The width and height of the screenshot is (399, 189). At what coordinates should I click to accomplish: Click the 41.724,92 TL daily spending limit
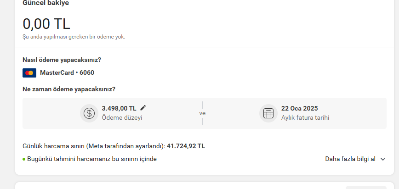click(x=186, y=146)
